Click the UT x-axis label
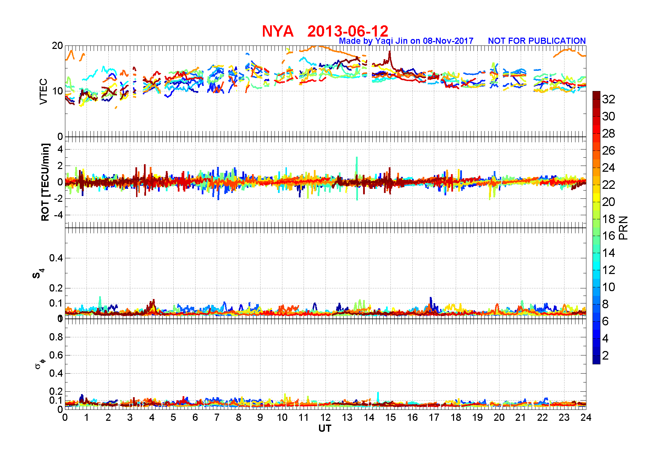This screenshot has height=455, width=651. pyautogui.click(x=325, y=428)
